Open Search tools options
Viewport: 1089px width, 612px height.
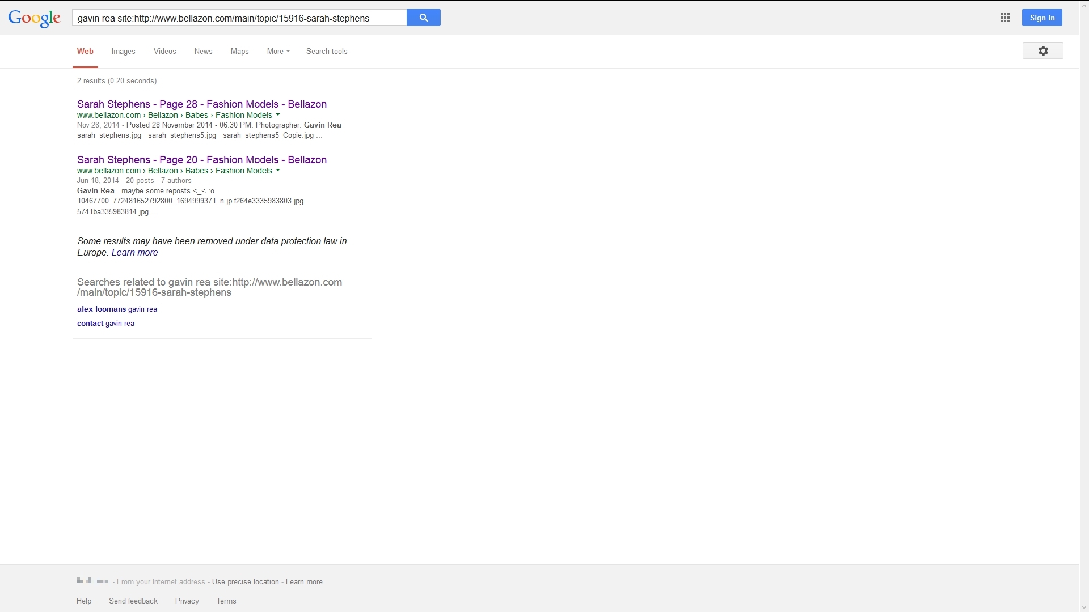327,51
